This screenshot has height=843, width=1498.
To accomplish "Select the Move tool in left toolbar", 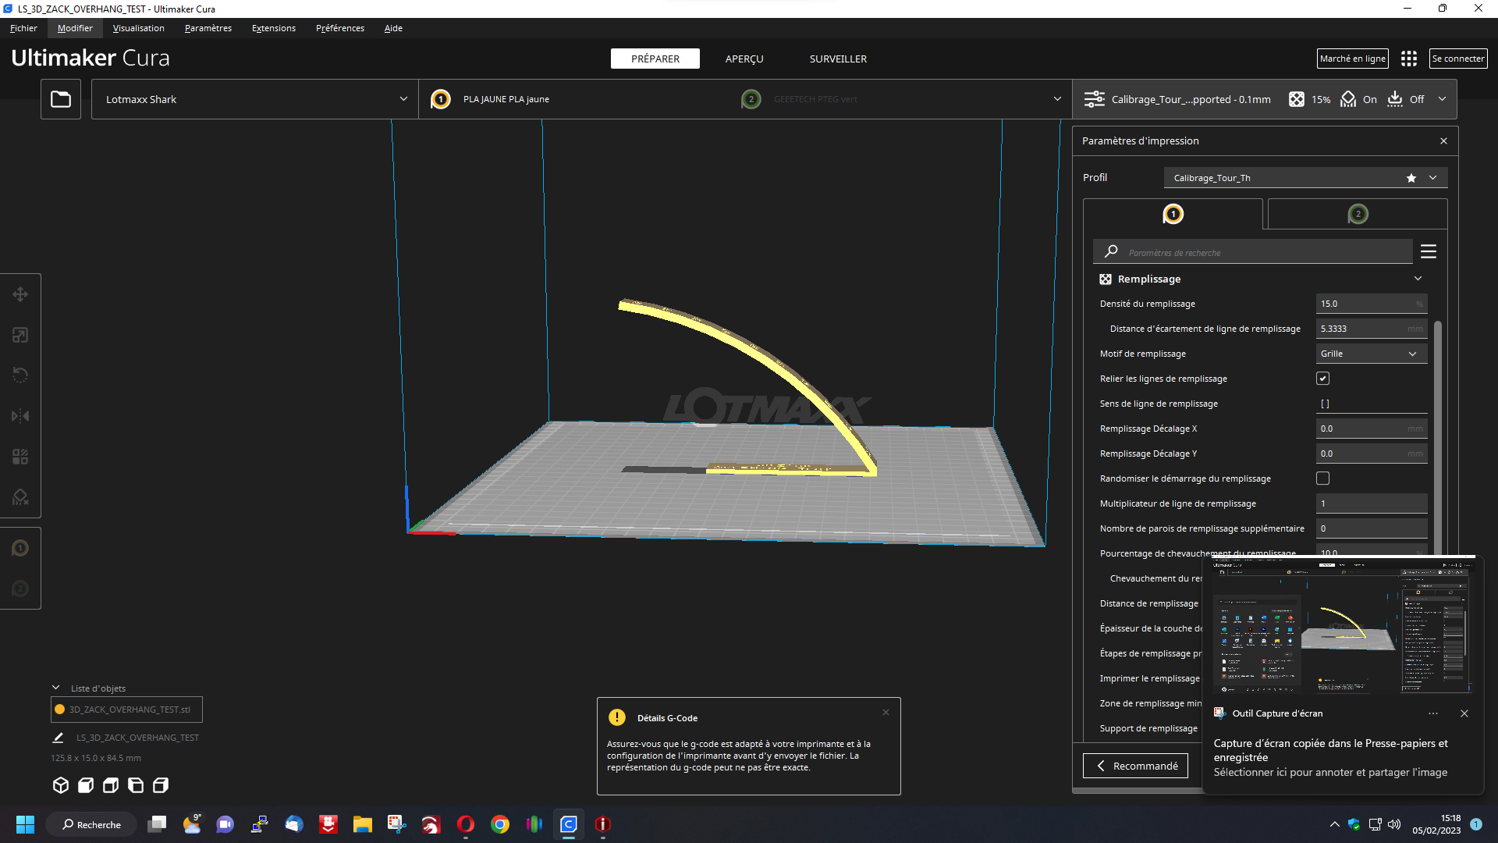I will click(x=20, y=294).
